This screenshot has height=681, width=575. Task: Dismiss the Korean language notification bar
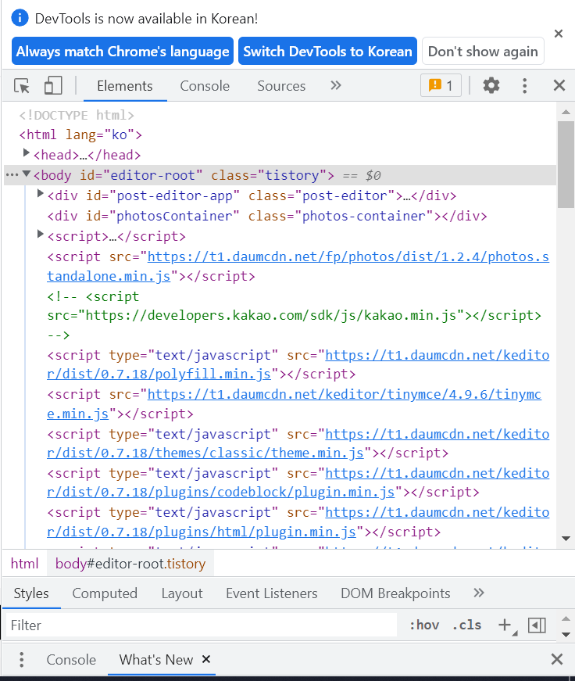click(x=559, y=34)
